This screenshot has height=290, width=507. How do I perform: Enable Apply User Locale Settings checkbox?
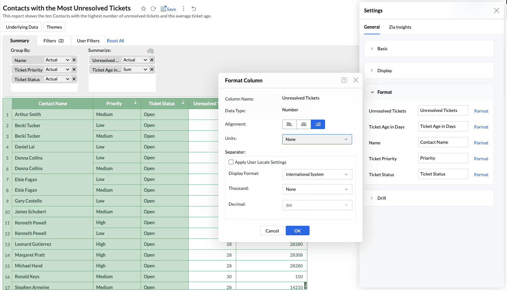coord(231,162)
